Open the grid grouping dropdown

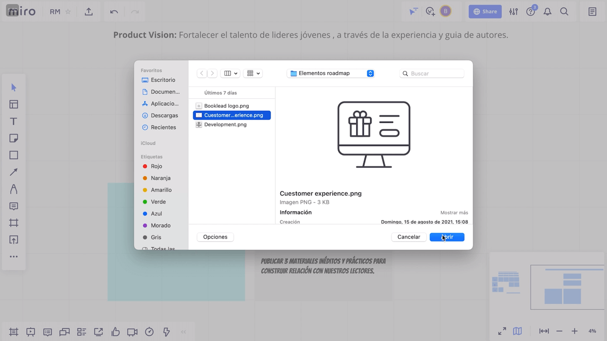(252, 74)
